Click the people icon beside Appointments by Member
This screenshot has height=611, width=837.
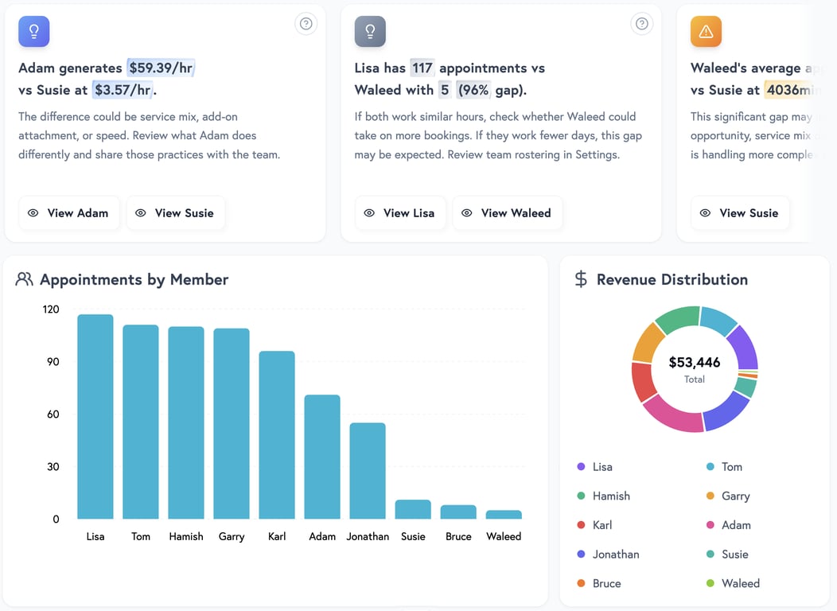[24, 279]
